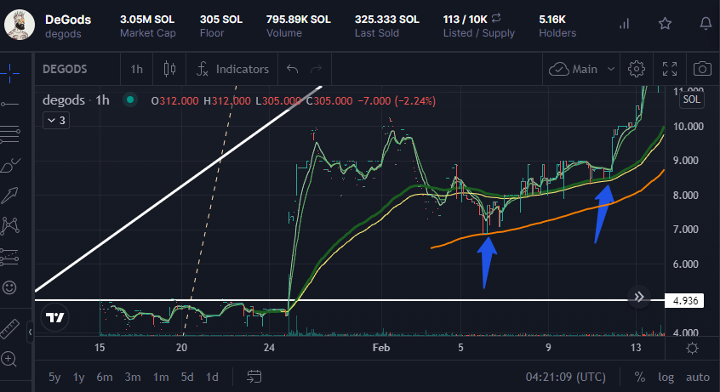
Task: Open the go to date calendar
Action: [254, 377]
